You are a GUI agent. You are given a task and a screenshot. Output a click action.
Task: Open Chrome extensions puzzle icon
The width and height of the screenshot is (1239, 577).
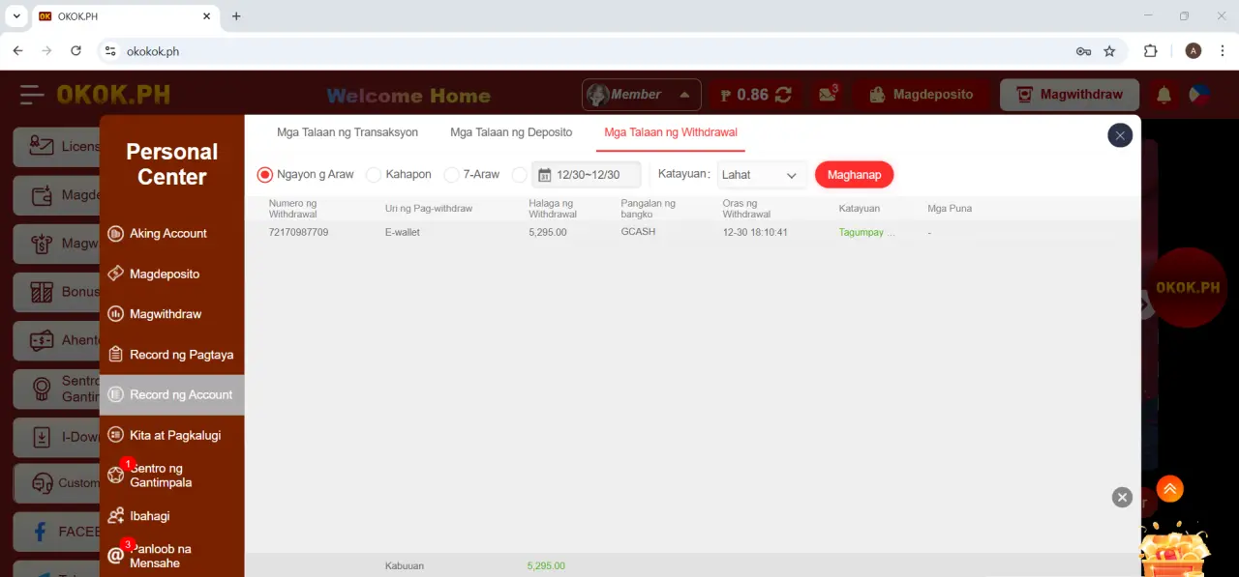tap(1151, 51)
